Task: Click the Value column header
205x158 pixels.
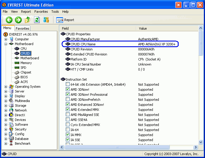Action: (x=167, y=28)
